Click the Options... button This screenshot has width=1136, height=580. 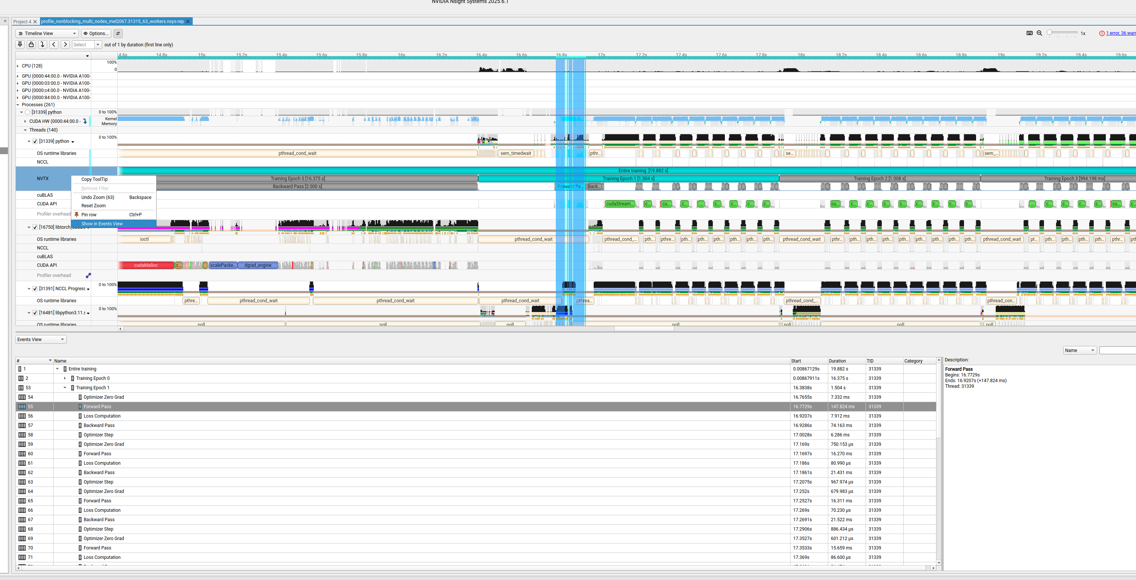click(96, 34)
